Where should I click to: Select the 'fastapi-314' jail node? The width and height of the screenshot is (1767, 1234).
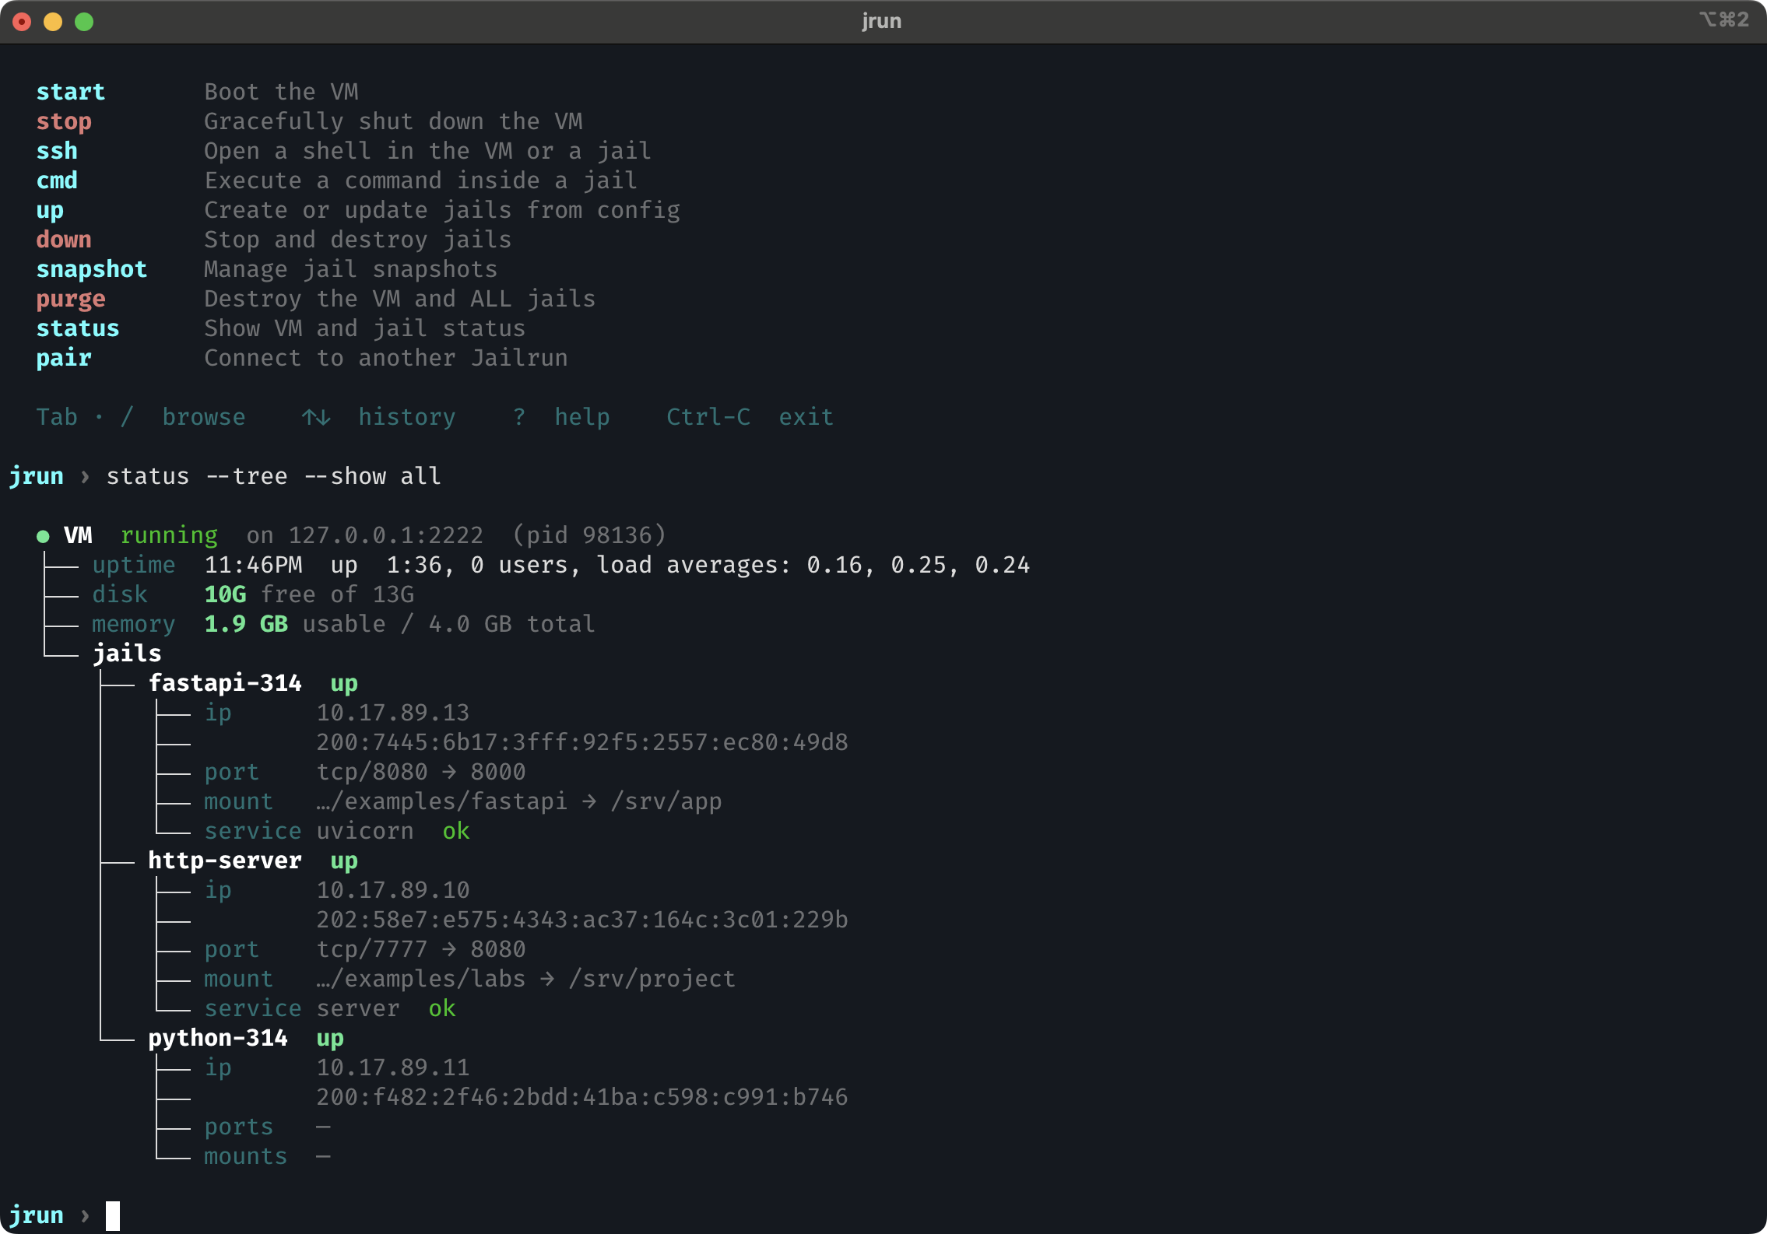(x=225, y=684)
